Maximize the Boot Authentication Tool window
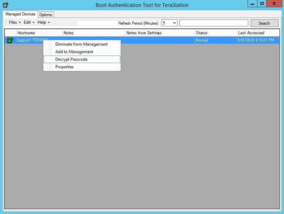Screen dimensions: 284x214 262,4
